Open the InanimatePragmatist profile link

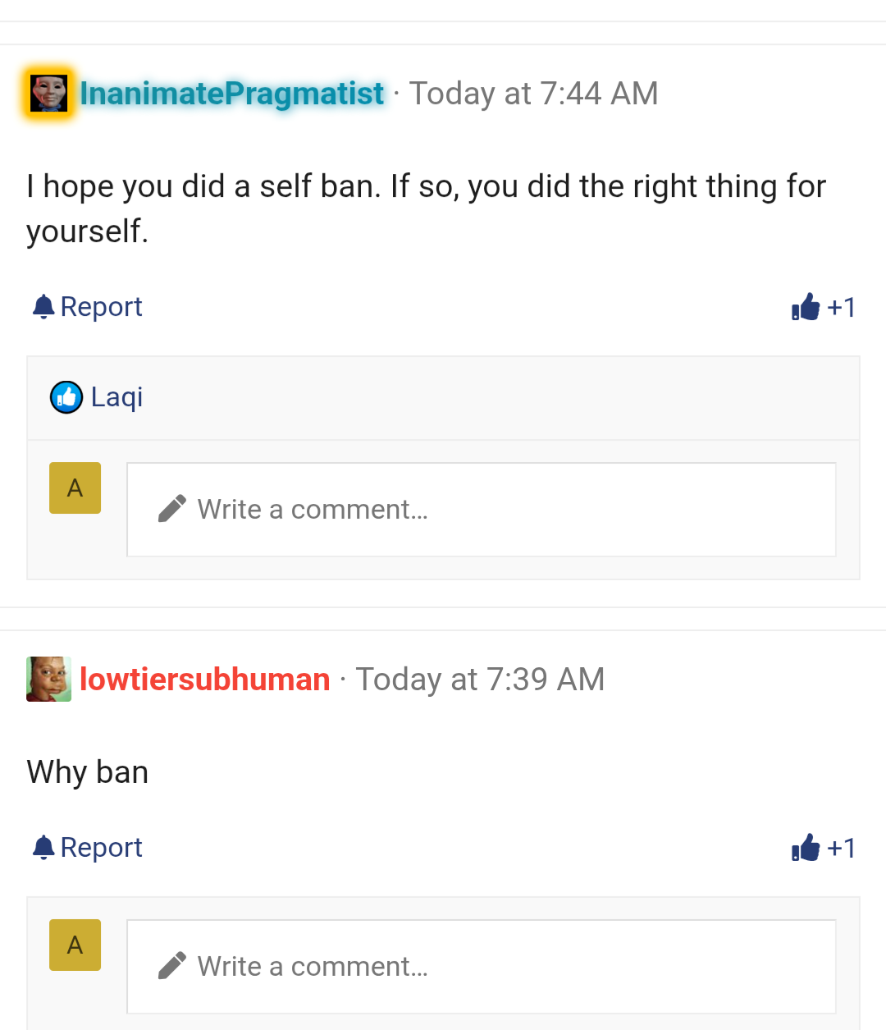coord(231,94)
